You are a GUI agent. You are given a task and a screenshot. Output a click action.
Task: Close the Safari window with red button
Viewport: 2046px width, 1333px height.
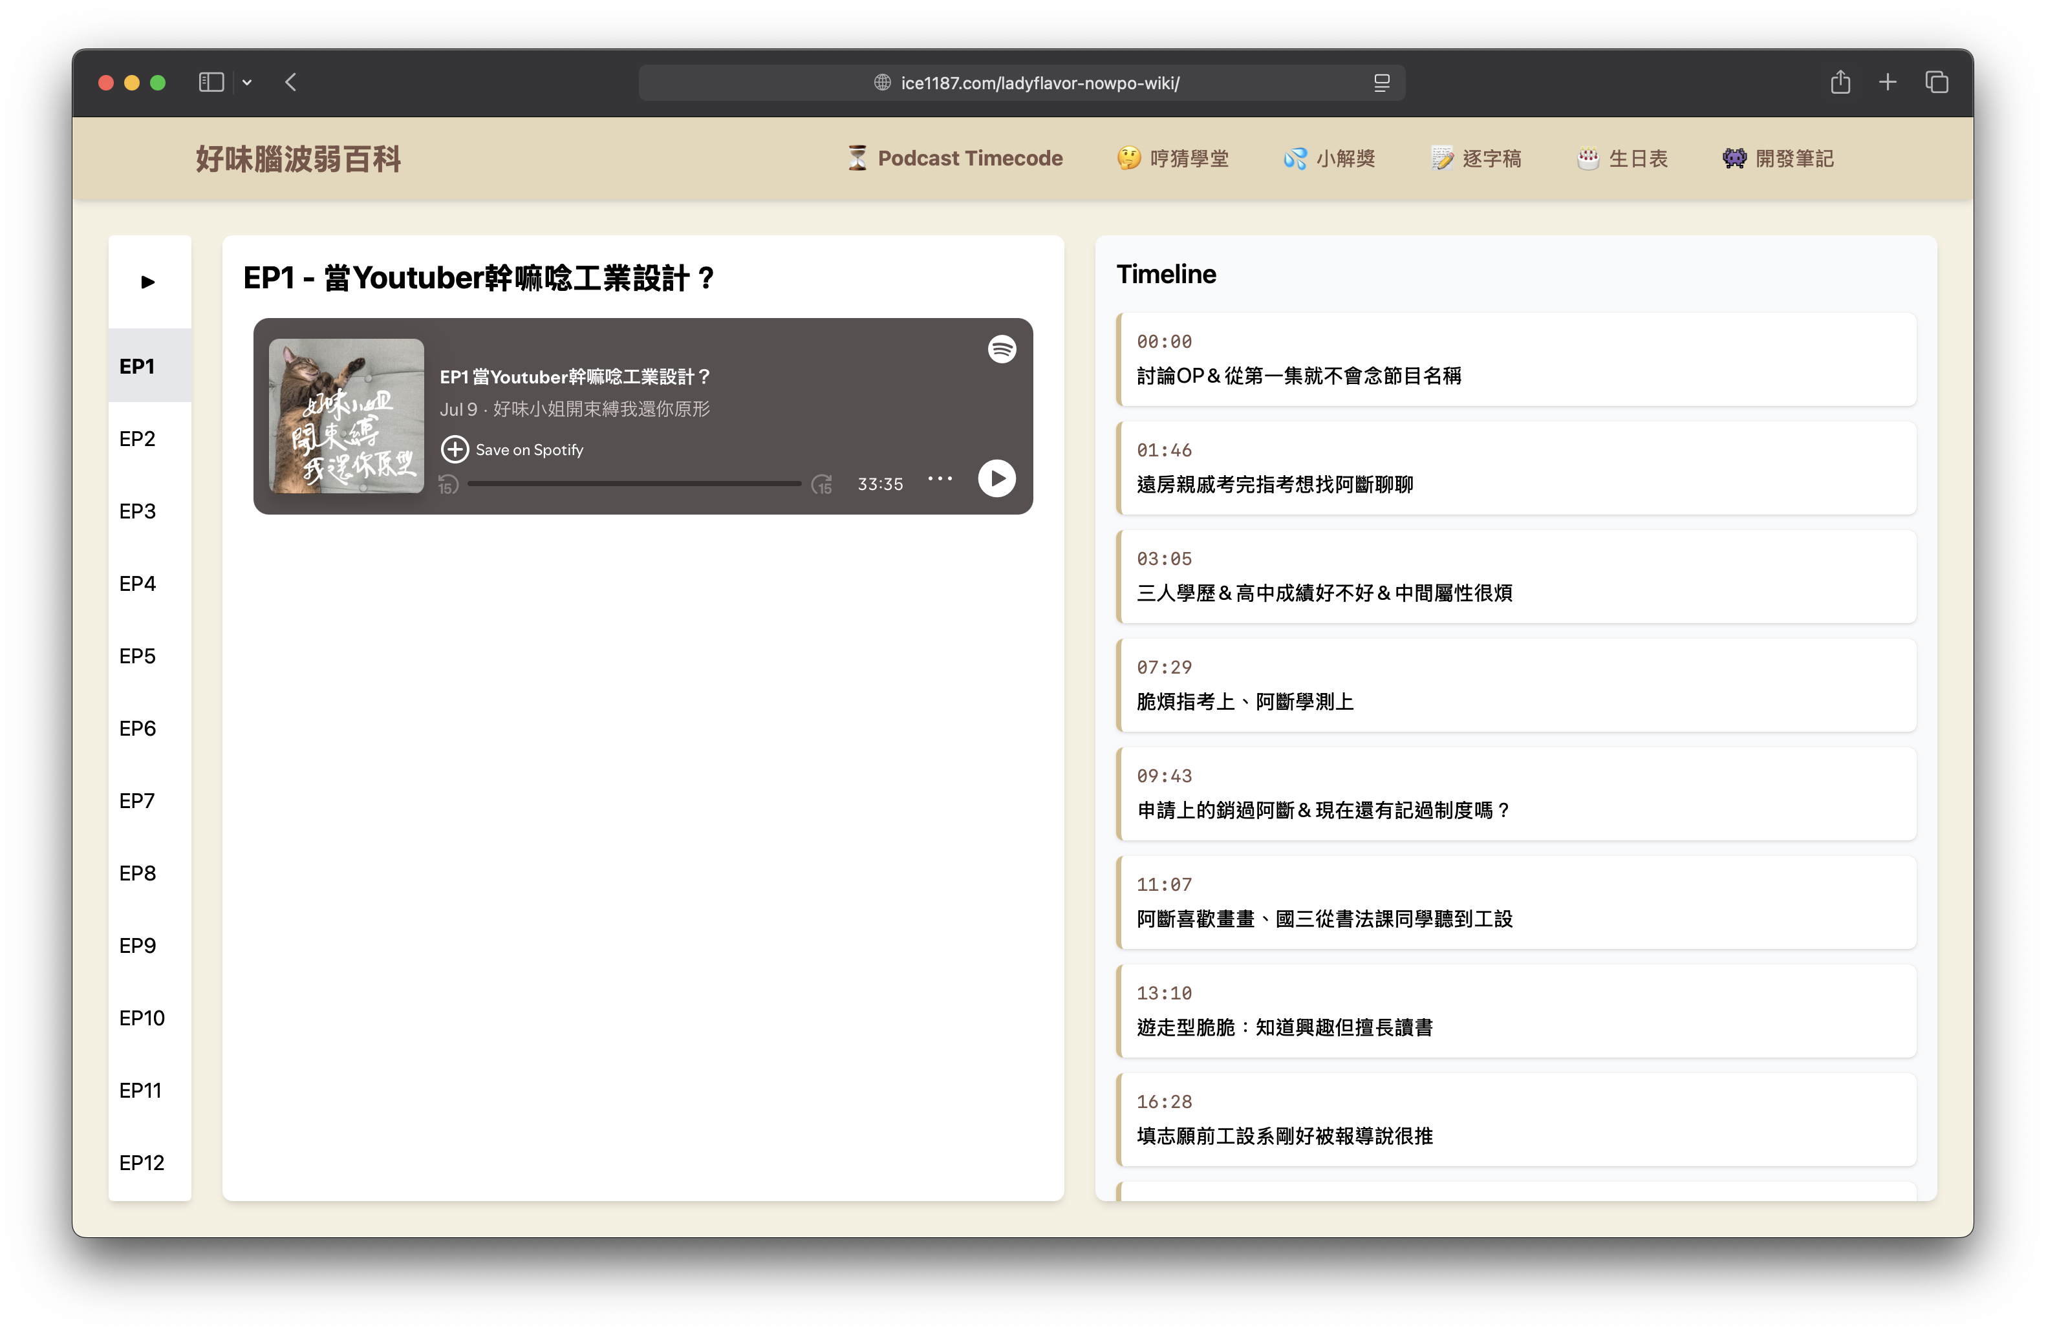[106, 83]
